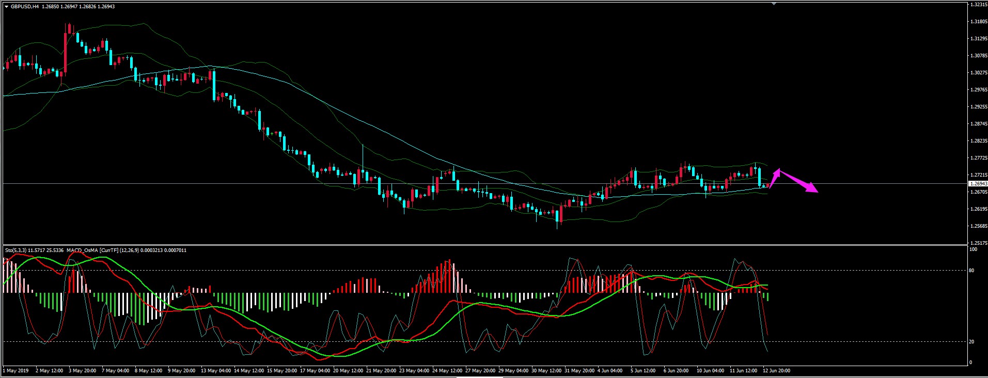The height and width of the screenshot is (378, 988).
Task: Click price scale label 1.30785
Action: coord(979,56)
